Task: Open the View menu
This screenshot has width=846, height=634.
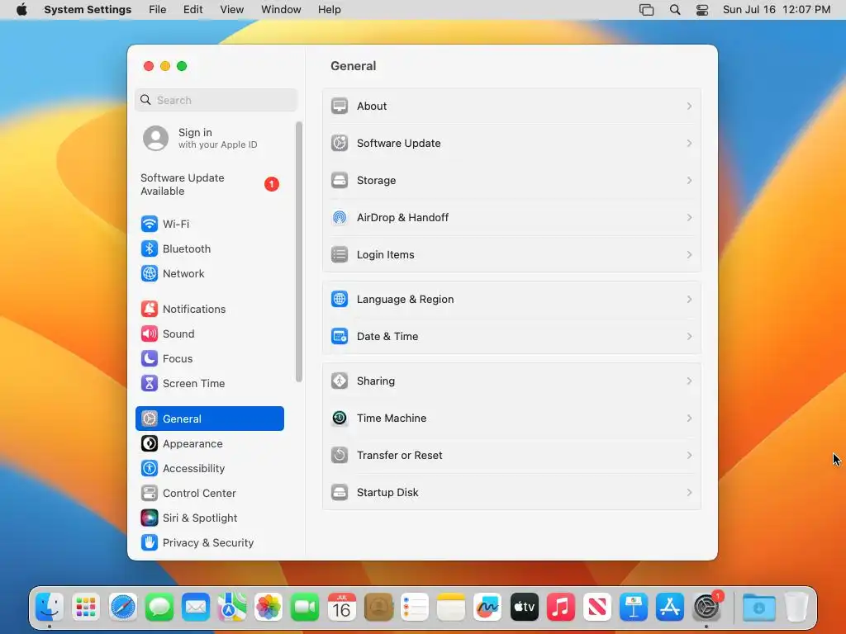Action: click(x=232, y=10)
